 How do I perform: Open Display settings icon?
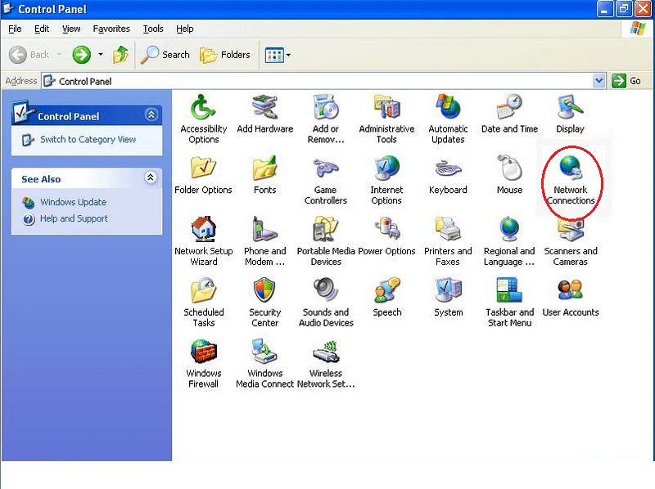[x=570, y=108]
